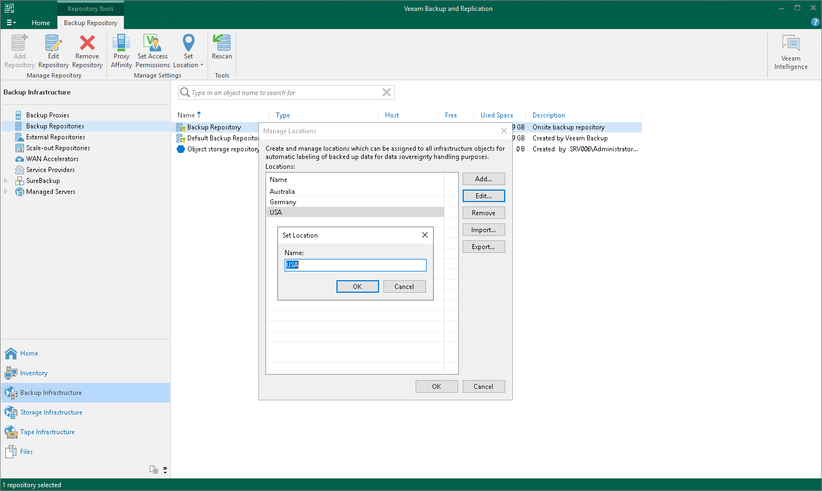
Task: Clear the search box with X icon
Action: [x=387, y=92]
